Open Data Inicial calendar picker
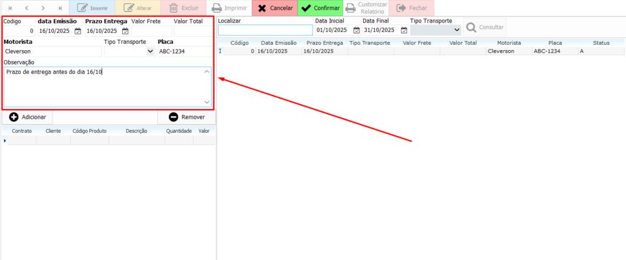626x260 pixels. (x=356, y=30)
